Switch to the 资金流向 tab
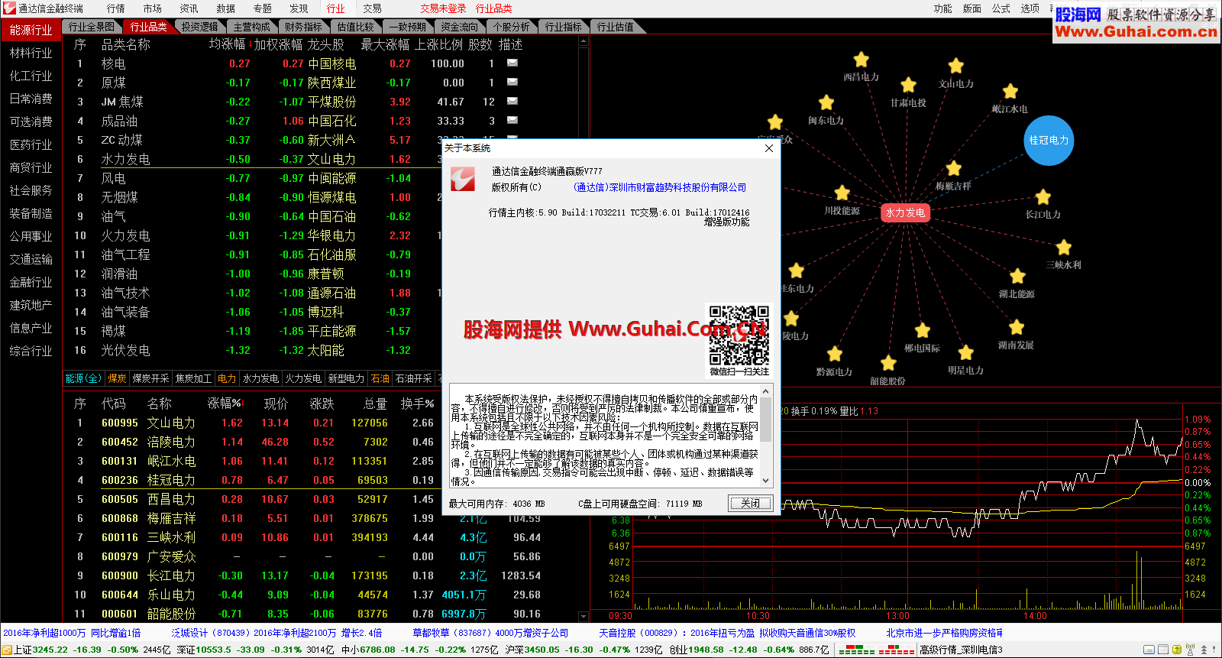 pyautogui.click(x=460, y=27)
